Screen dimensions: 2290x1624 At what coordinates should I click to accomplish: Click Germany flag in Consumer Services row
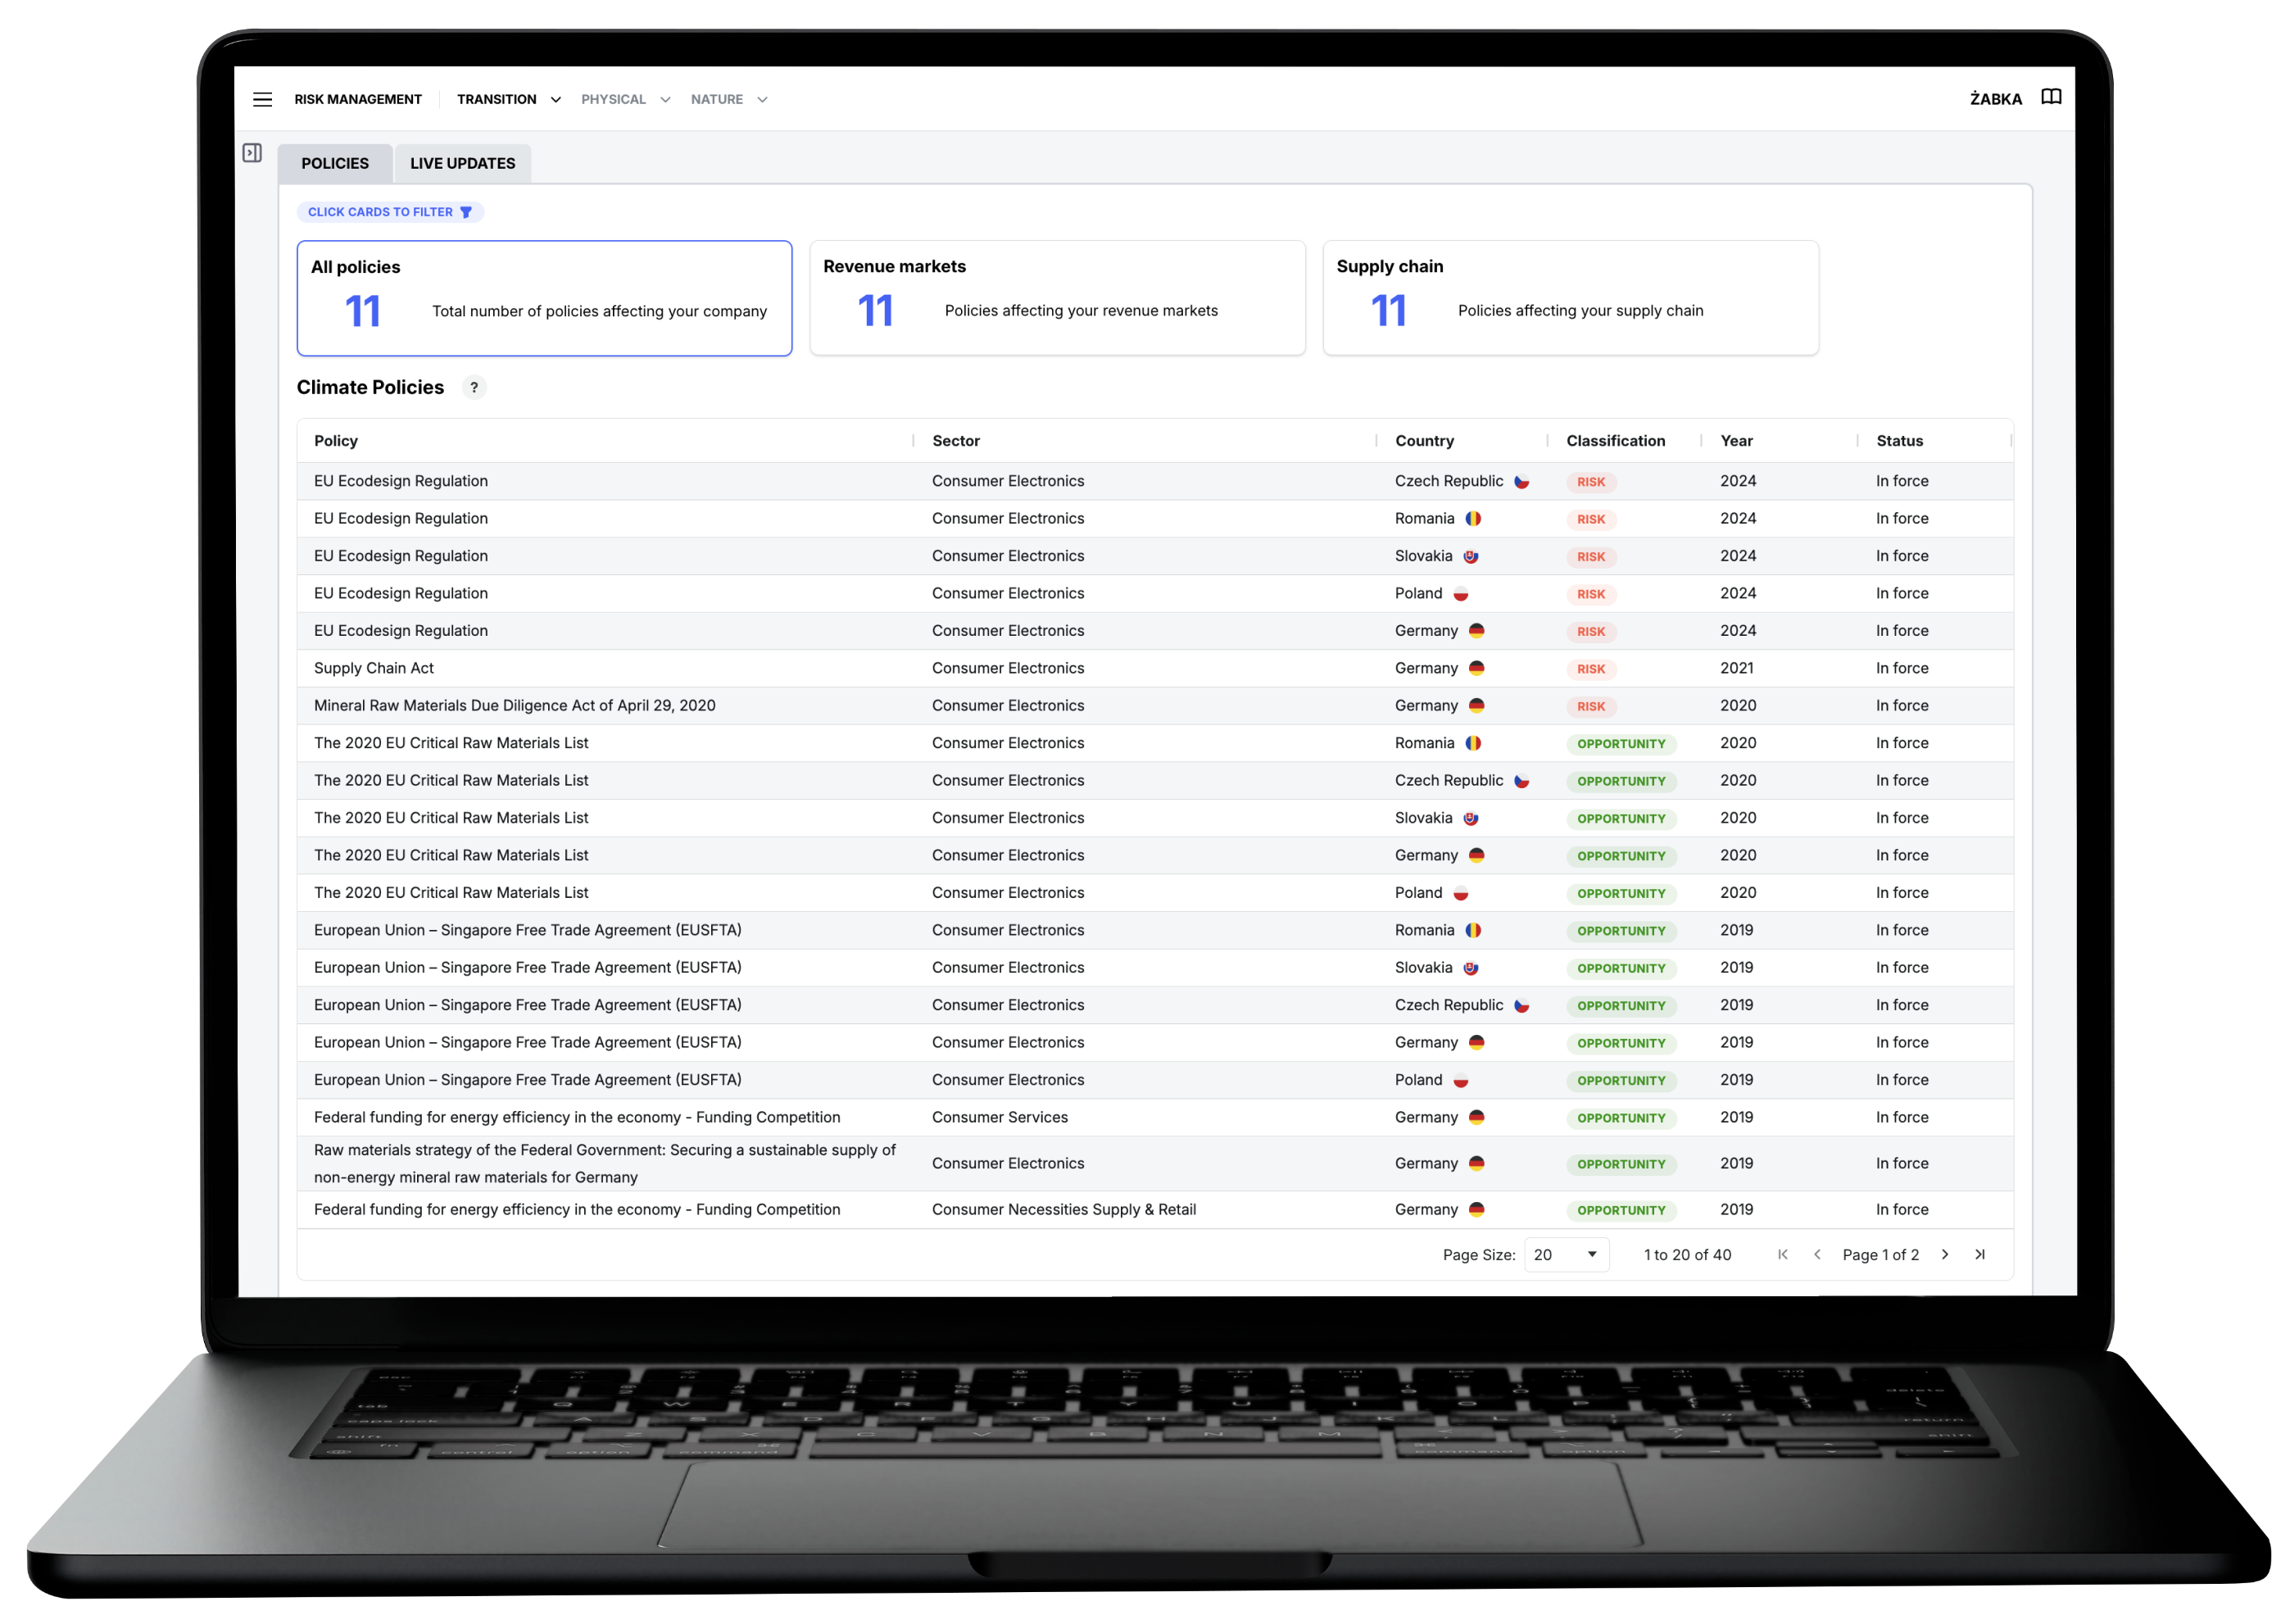click(1476, 1117)
